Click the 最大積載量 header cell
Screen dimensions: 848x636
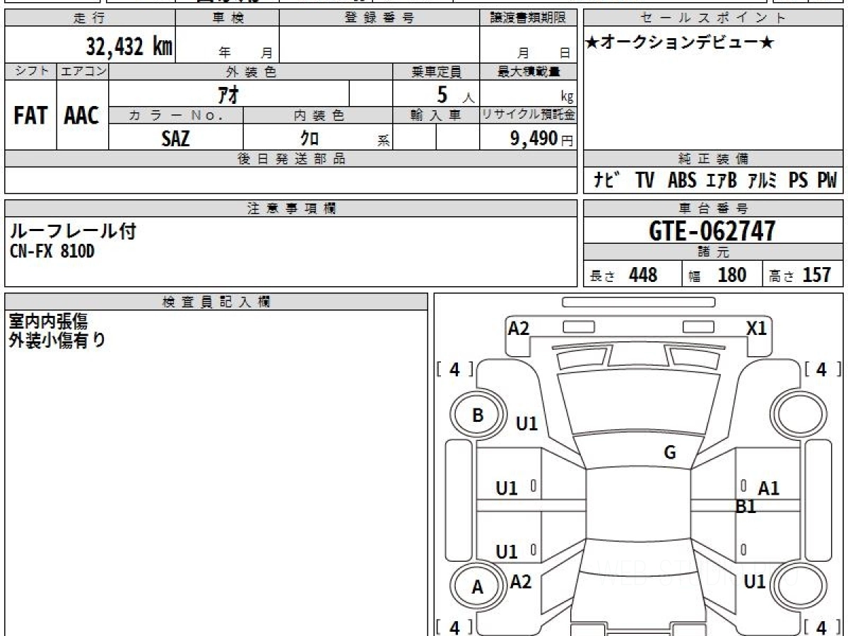pos(529,71)
